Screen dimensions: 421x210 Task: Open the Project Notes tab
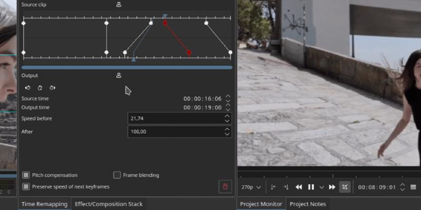coord(308,204)
